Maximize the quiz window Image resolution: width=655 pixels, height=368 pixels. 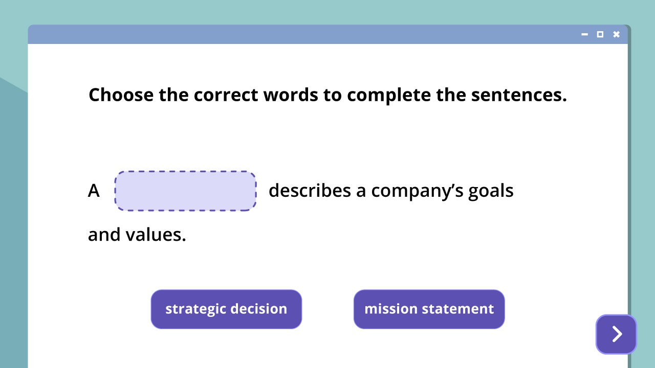pos(600,34)
